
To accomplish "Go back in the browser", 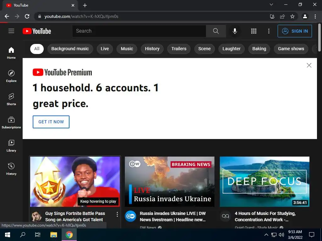I will coord(7,16).
